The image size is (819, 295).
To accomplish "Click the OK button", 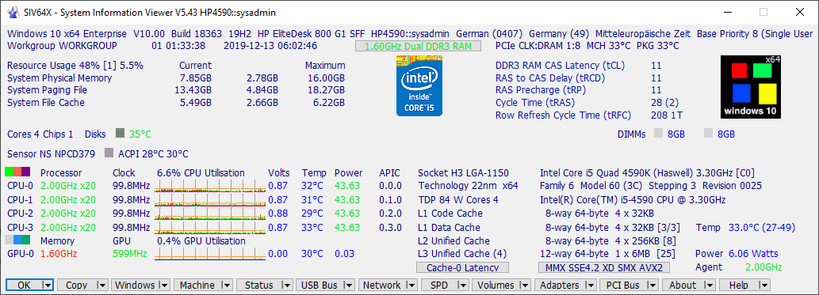I will (x=24, y=285).
